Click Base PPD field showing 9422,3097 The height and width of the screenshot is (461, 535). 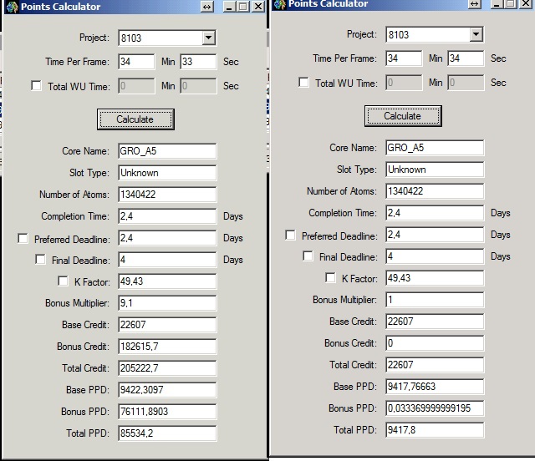(167, 390)
